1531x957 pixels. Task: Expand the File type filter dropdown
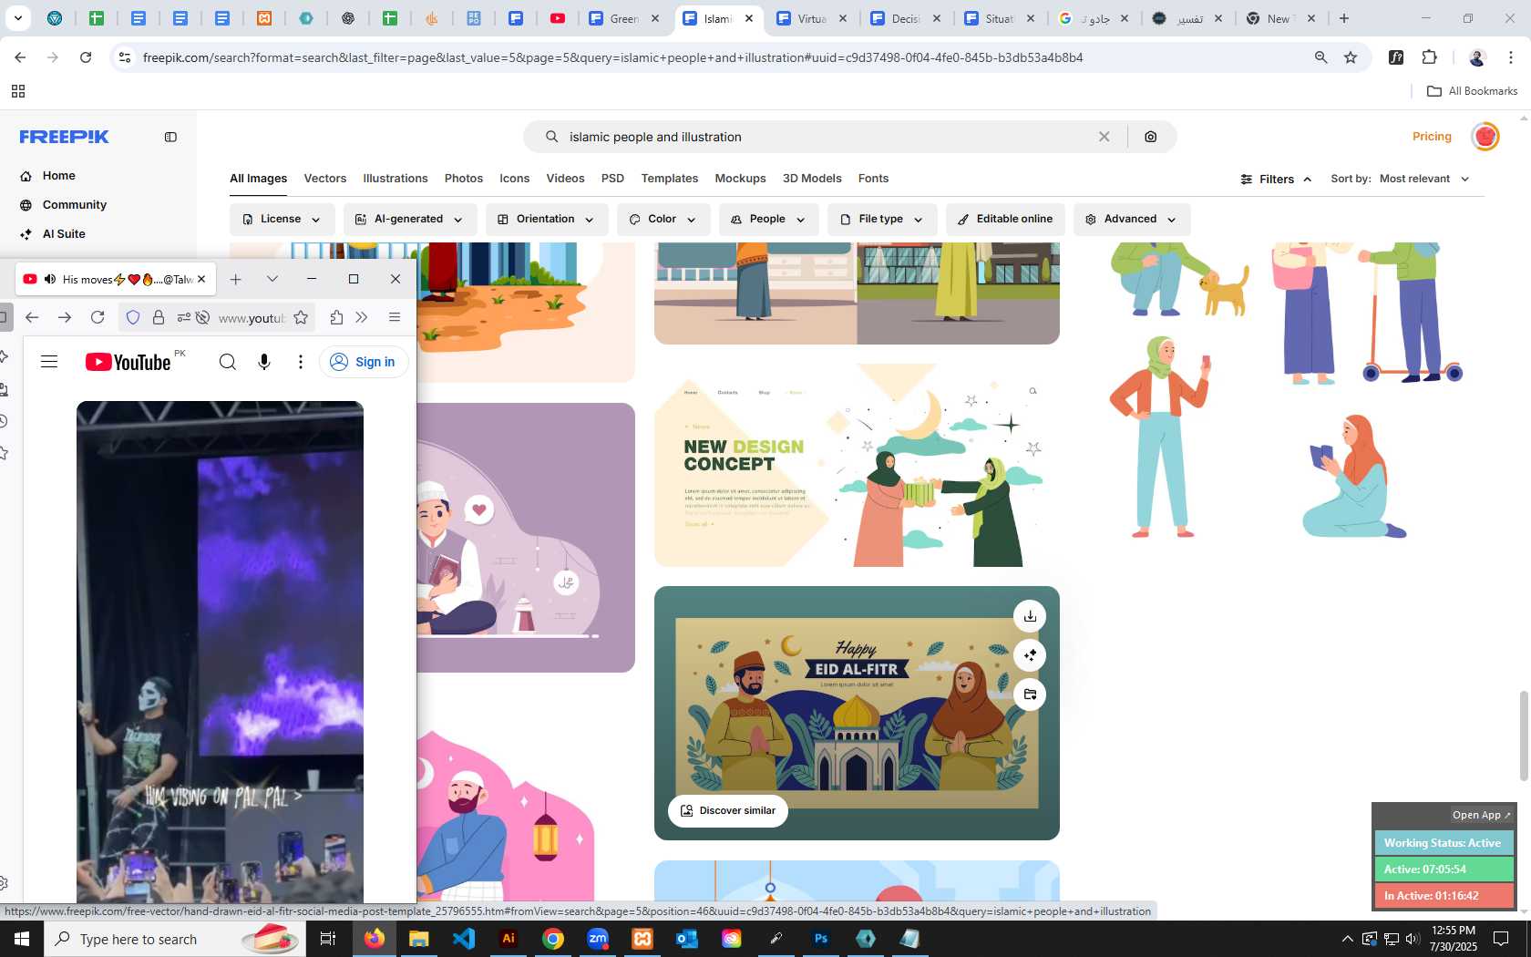pyautogui.click(x=881, y=220)
